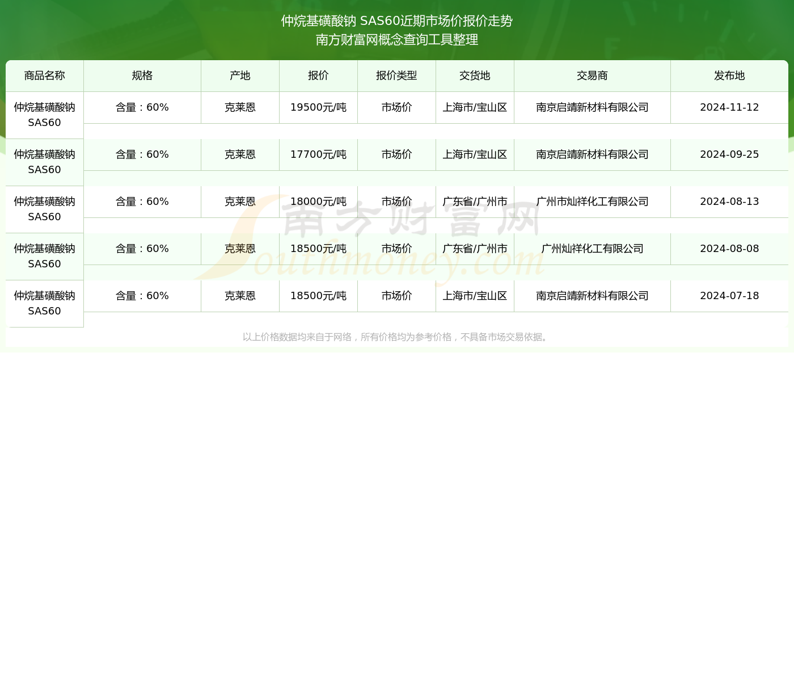Select the 18000元/吨 price cell
The image size is (794, 684).
coord(318,202)
